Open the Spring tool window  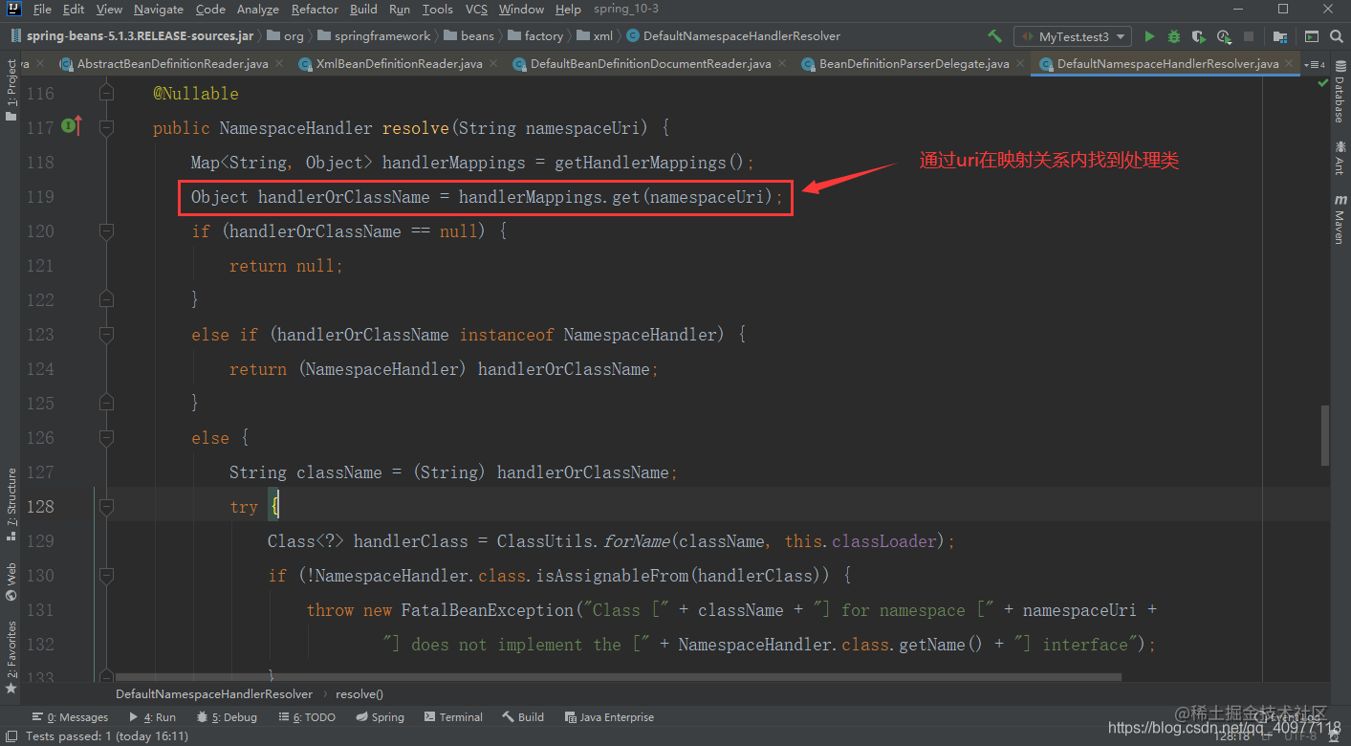pyautogui.click(x=380, y=717)
